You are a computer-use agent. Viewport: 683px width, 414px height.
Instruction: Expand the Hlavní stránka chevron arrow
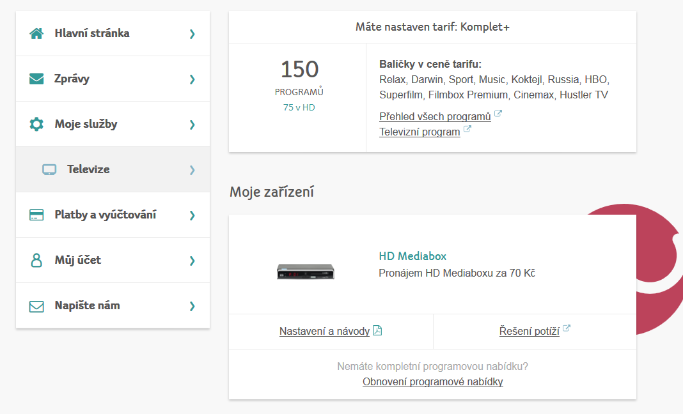click(192, 34)
